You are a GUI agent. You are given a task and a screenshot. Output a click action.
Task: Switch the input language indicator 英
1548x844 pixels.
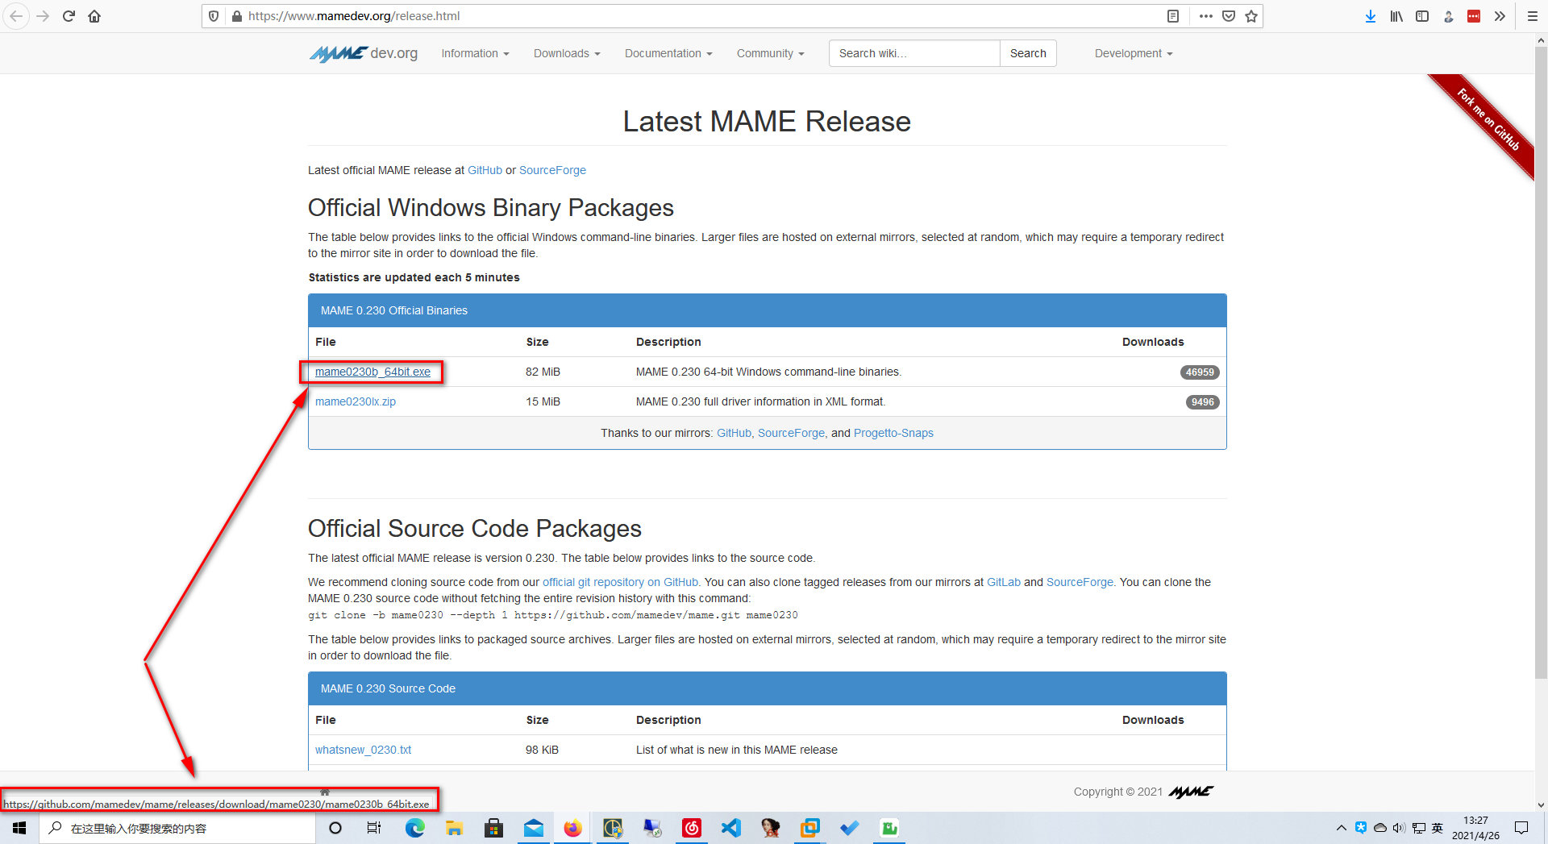coord(1437,828)
